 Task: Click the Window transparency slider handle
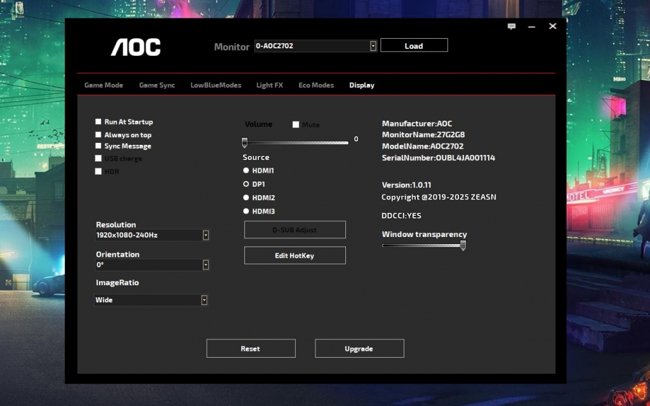coord(463,246)
